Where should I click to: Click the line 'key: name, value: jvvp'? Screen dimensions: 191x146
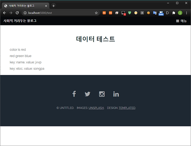(25, 62)
